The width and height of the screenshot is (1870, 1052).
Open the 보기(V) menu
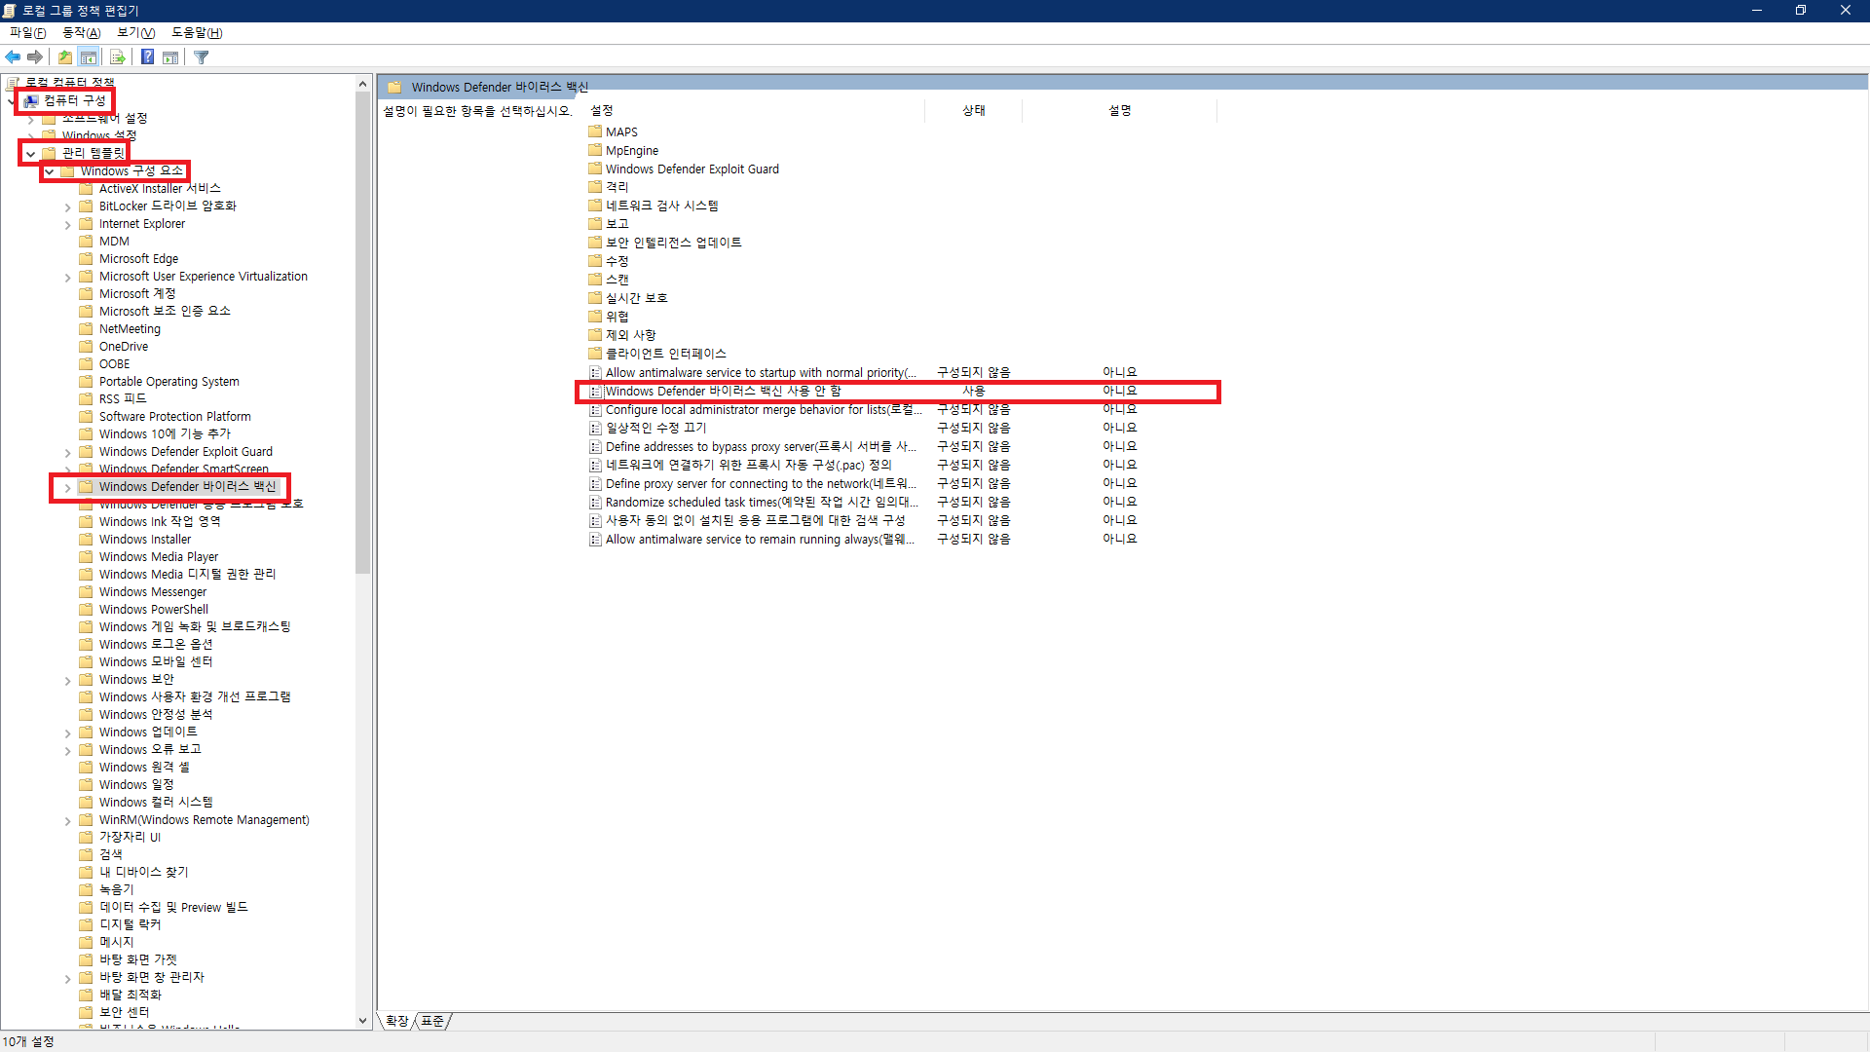point(135,33)
